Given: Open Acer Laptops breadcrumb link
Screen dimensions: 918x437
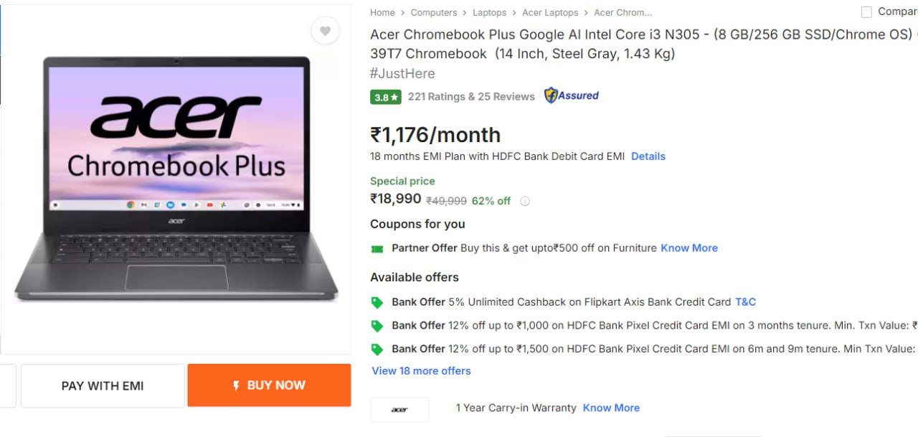Looking at the screenshot, I should click(x=549, y=12).
